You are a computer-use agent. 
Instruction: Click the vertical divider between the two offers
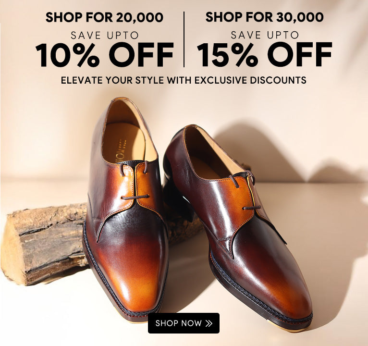click(184, 39)
